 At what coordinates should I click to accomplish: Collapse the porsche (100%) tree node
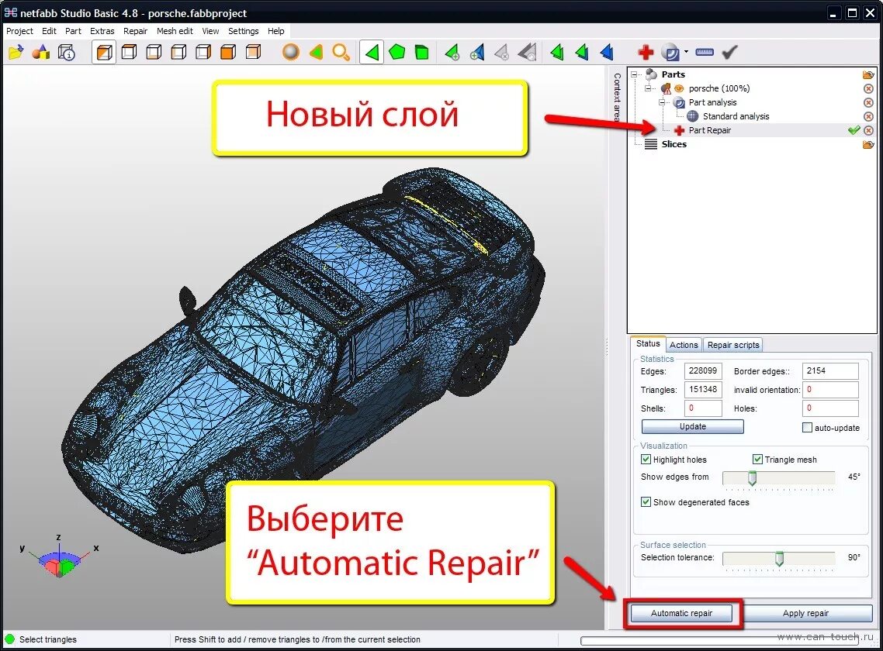point(648,88)
